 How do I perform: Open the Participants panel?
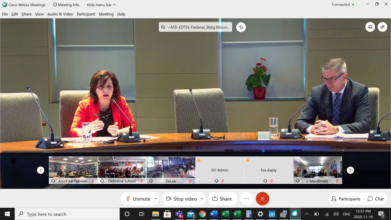[x=346, y=199]
